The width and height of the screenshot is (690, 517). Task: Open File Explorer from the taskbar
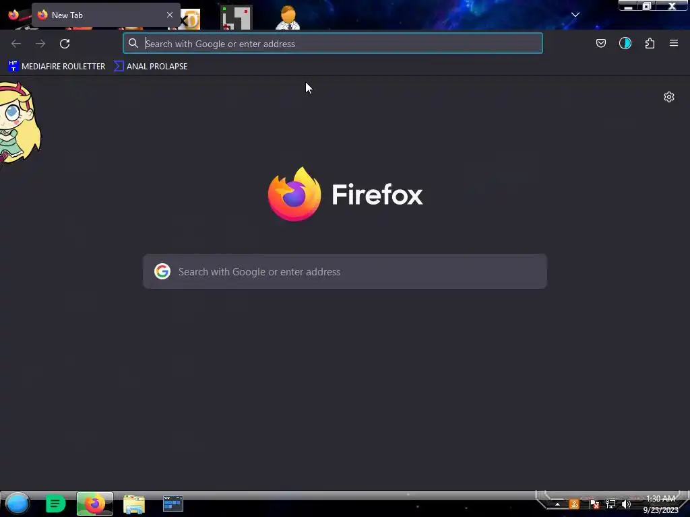pos(134,504)
